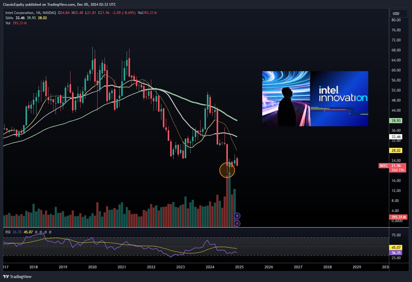Click the high value H25.48 in legend
The image size is (412, 282).
pos(77,13)
